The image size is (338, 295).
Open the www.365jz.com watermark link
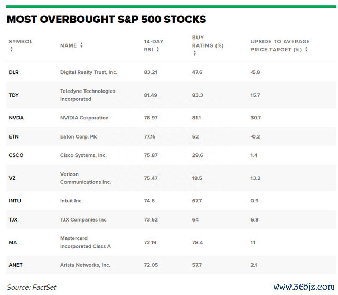(304, 287)
